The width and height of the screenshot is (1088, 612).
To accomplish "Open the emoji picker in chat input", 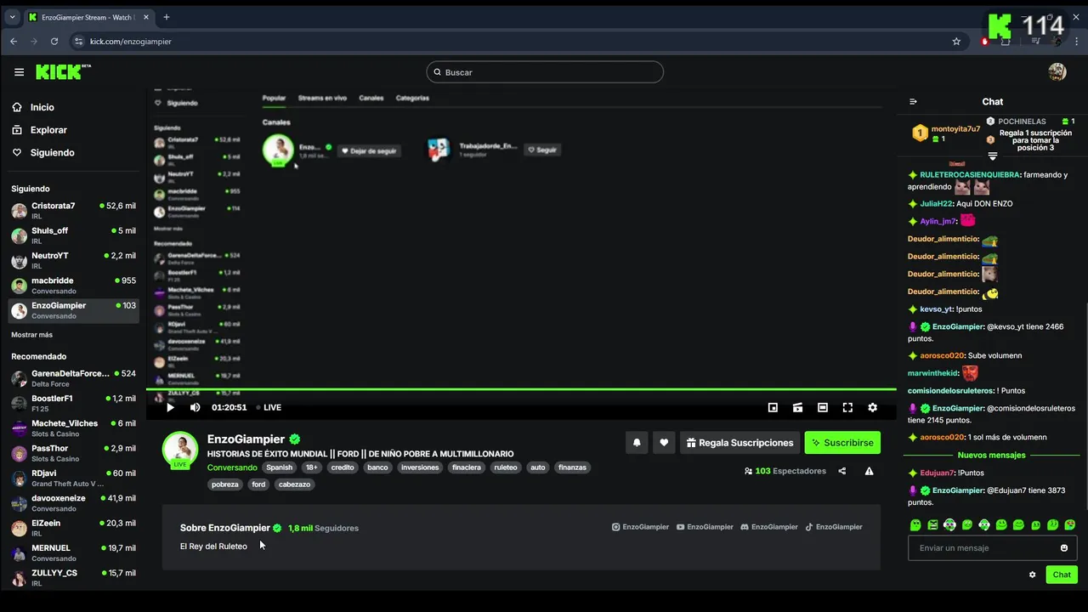I will [1064, 548].
